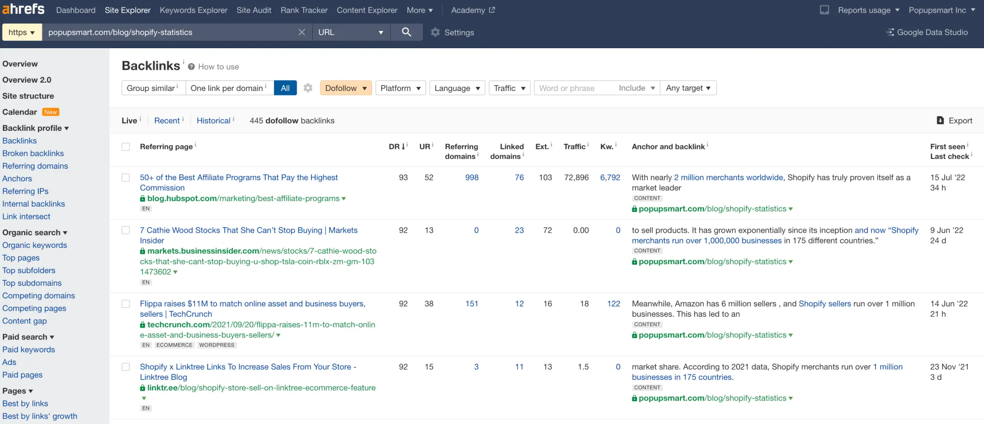Viewport: 984px width, 424px height.
Task: Click the info icon beside Backlinks heading
Action: pos(184,61)
